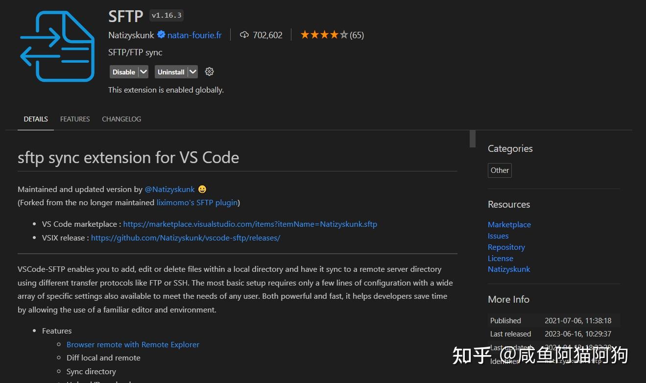The height and width of the screenshot is (383, 646).
Task: Select the DETAILS tab
Action: click(35, 119)
